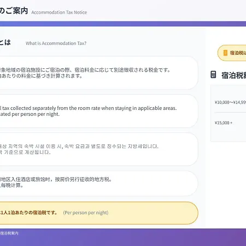Click the 宿泊税額 section heading
Screen dimensions: 246x246
(234, 75)
